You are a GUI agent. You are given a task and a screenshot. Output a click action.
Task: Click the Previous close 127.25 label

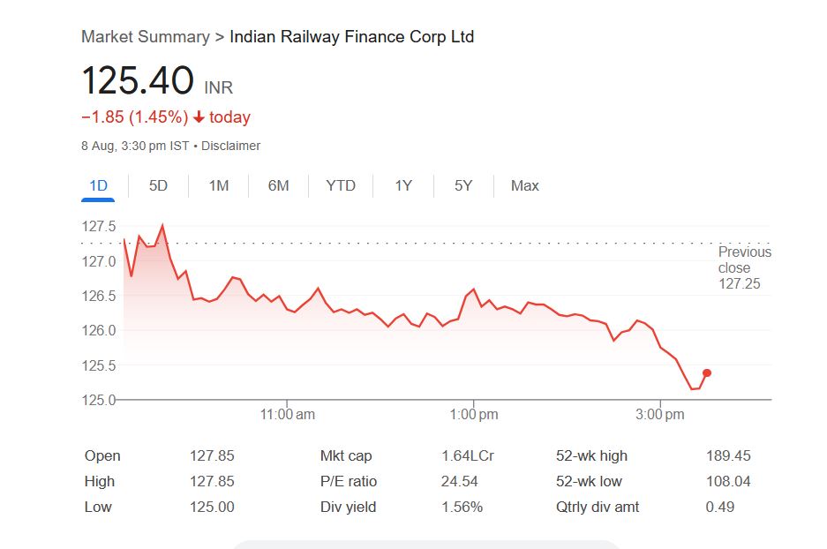[x=744, y=267]
